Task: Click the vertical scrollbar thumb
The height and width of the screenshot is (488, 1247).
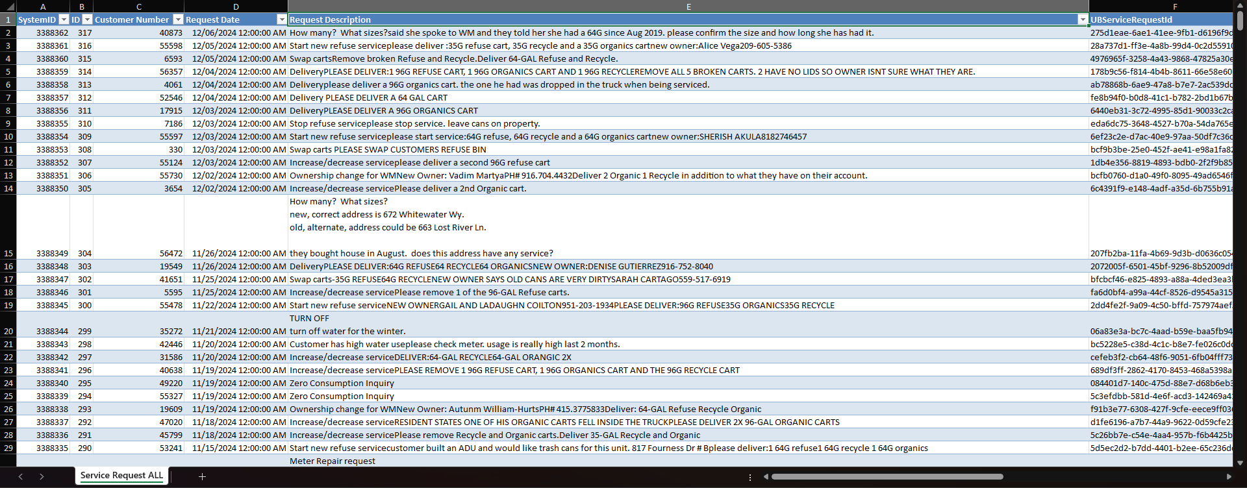Action: click(x=1240, y=21)
